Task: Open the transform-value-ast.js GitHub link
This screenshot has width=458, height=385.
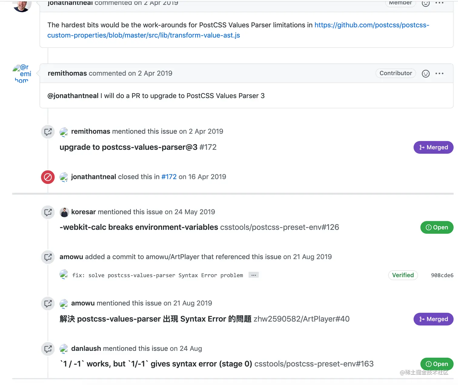Action: 238,30
